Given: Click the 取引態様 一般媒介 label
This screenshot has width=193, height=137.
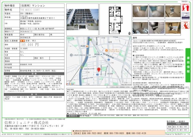Looking at the screenshot, I should tap(176, 121).
